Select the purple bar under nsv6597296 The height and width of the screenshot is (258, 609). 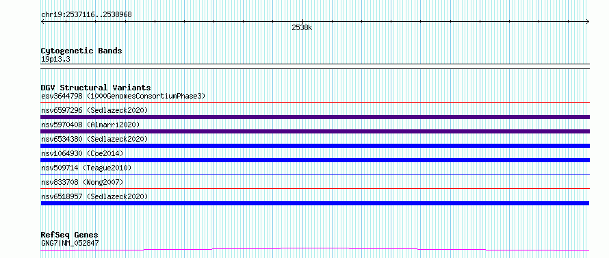coord(315,117)
